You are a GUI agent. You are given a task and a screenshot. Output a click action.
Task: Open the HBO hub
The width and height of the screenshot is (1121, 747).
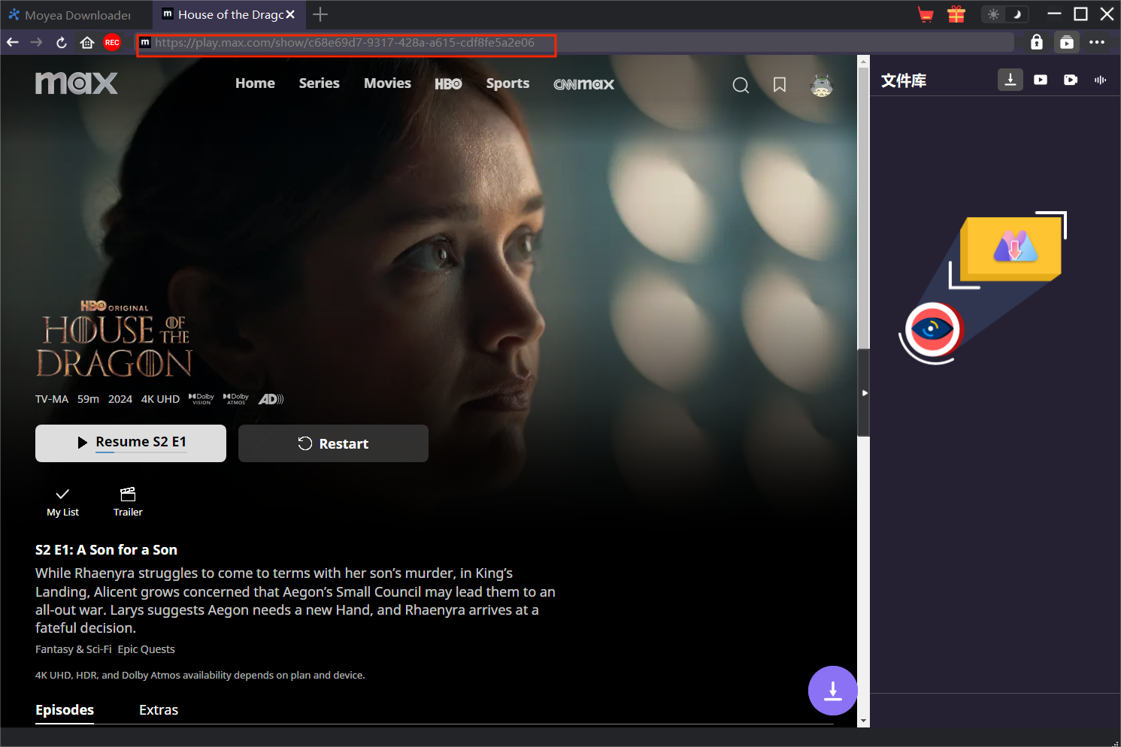pos(448,84)
